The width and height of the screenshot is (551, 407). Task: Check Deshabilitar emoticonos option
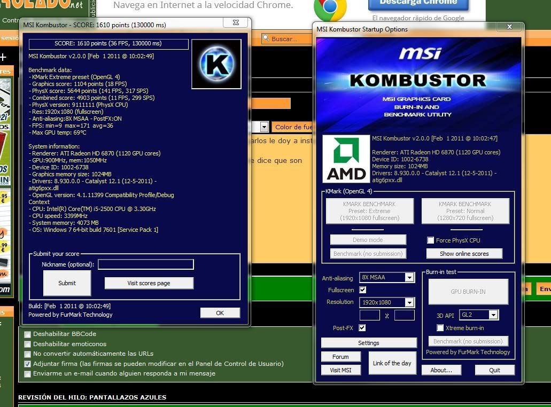27,344
